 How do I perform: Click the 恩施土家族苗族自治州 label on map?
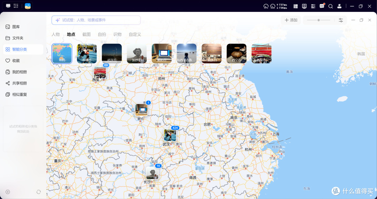coord(103,152)
